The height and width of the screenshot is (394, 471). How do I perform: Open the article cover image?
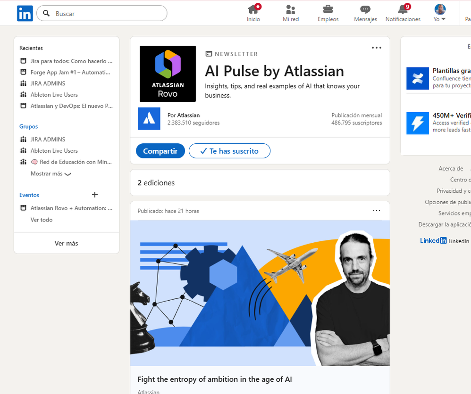click(x=260, y=293)
